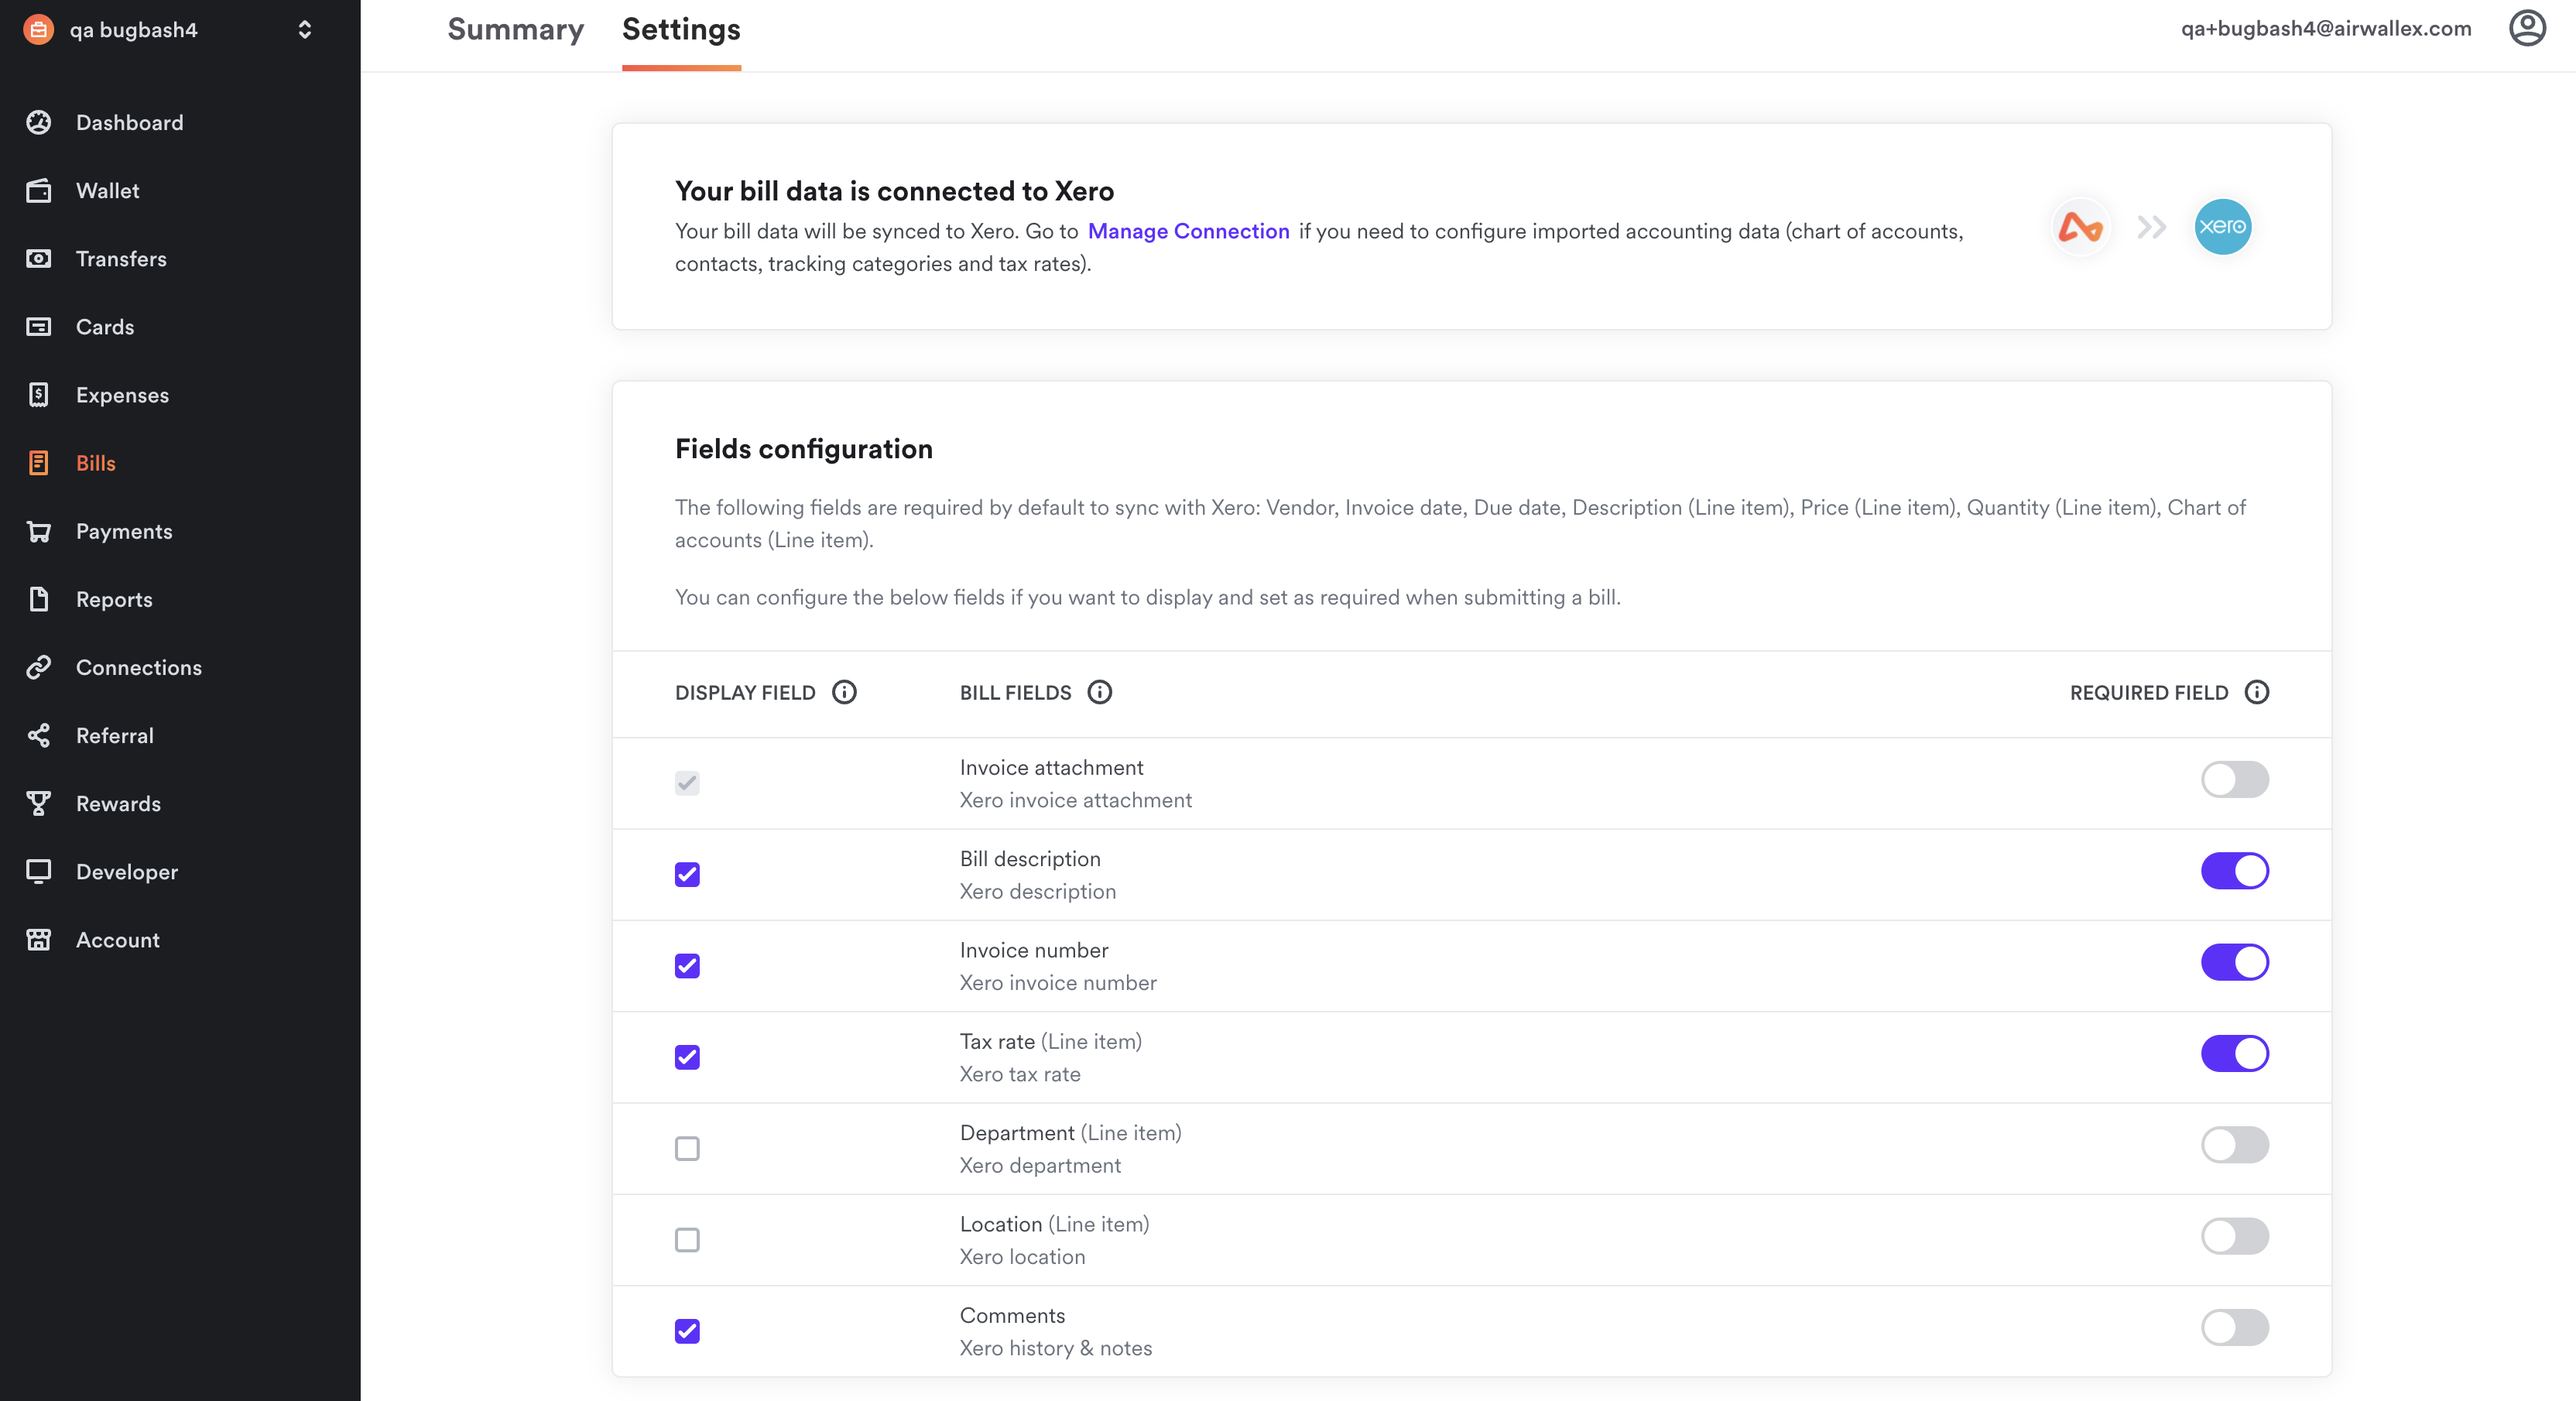The width and height of the screenshot is (2576, 1401).
Task: Check display for Location field
Action: coord(687,1239)
